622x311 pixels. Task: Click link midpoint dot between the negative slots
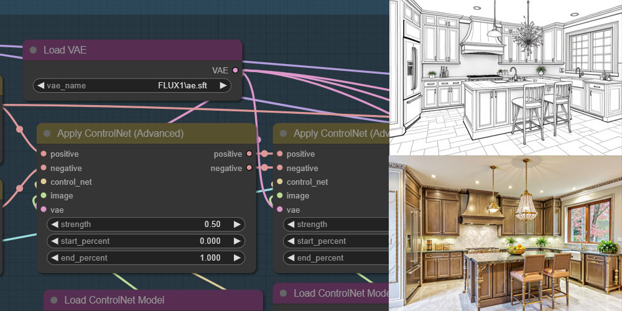tap(264, 168)
